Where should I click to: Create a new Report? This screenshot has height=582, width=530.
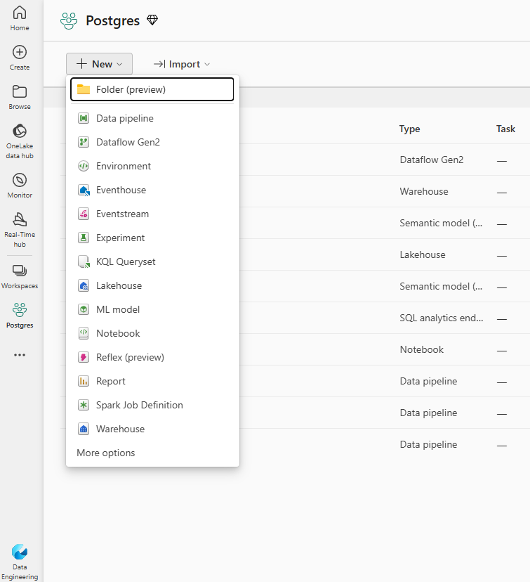152,381
